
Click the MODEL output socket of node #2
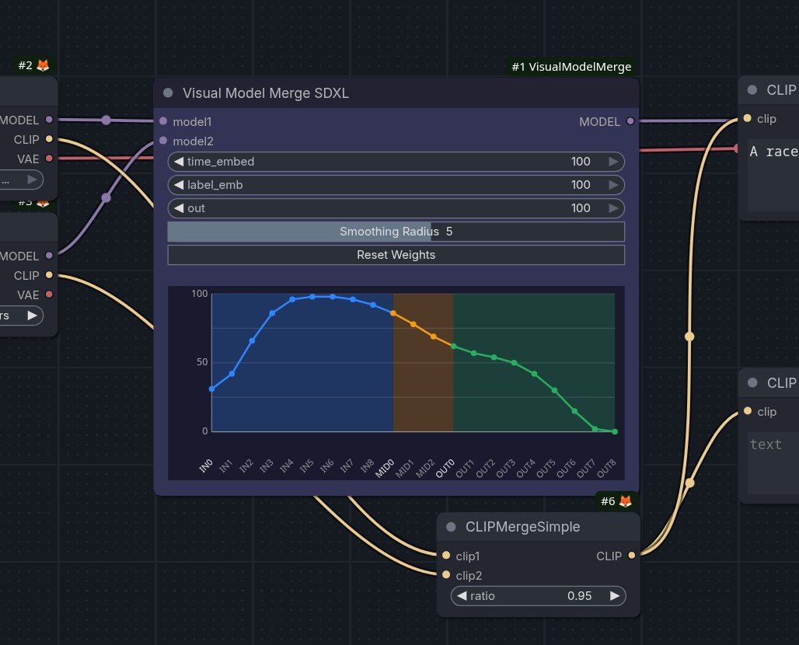[x=49, y=120]
